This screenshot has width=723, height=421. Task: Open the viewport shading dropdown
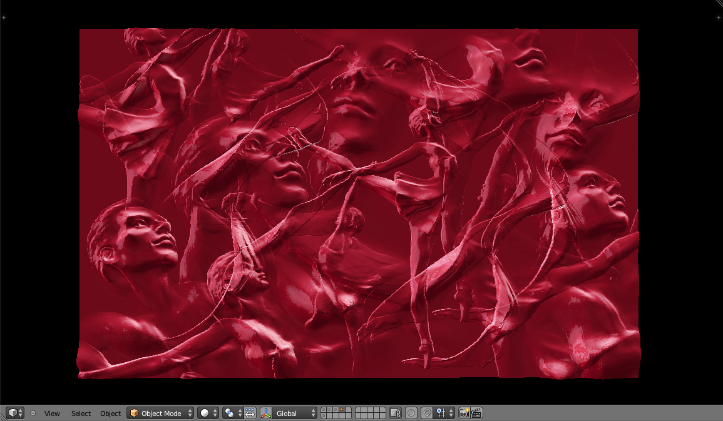click(208, 413)
